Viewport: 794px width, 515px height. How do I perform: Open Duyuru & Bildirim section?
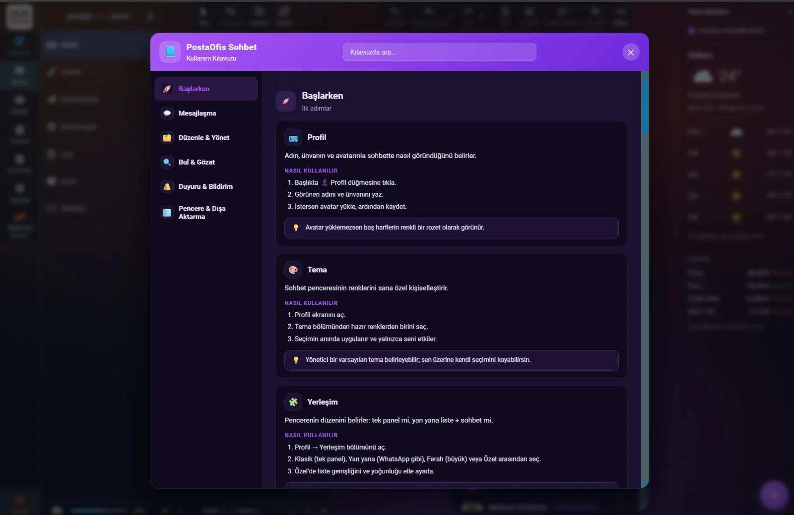point(206,186)
